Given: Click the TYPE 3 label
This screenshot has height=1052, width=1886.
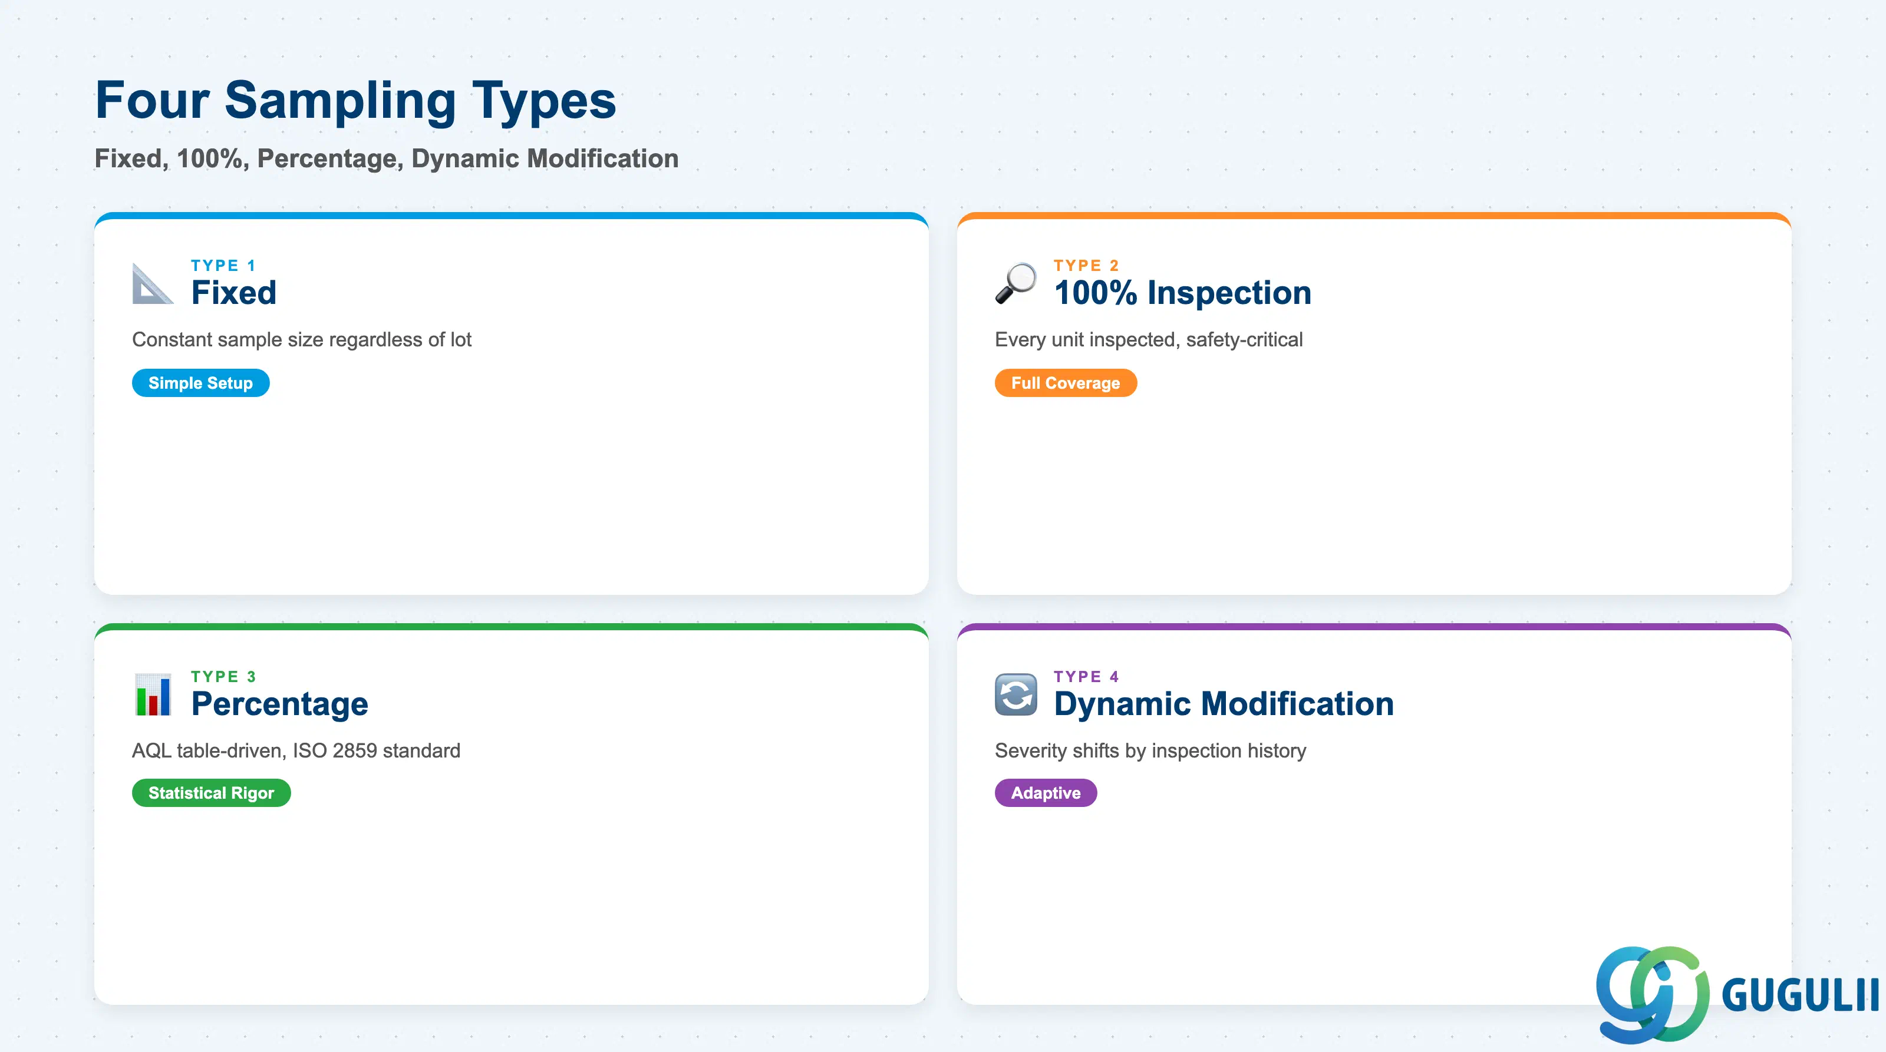Looking at the screenshot, I should tap(223, 677).
